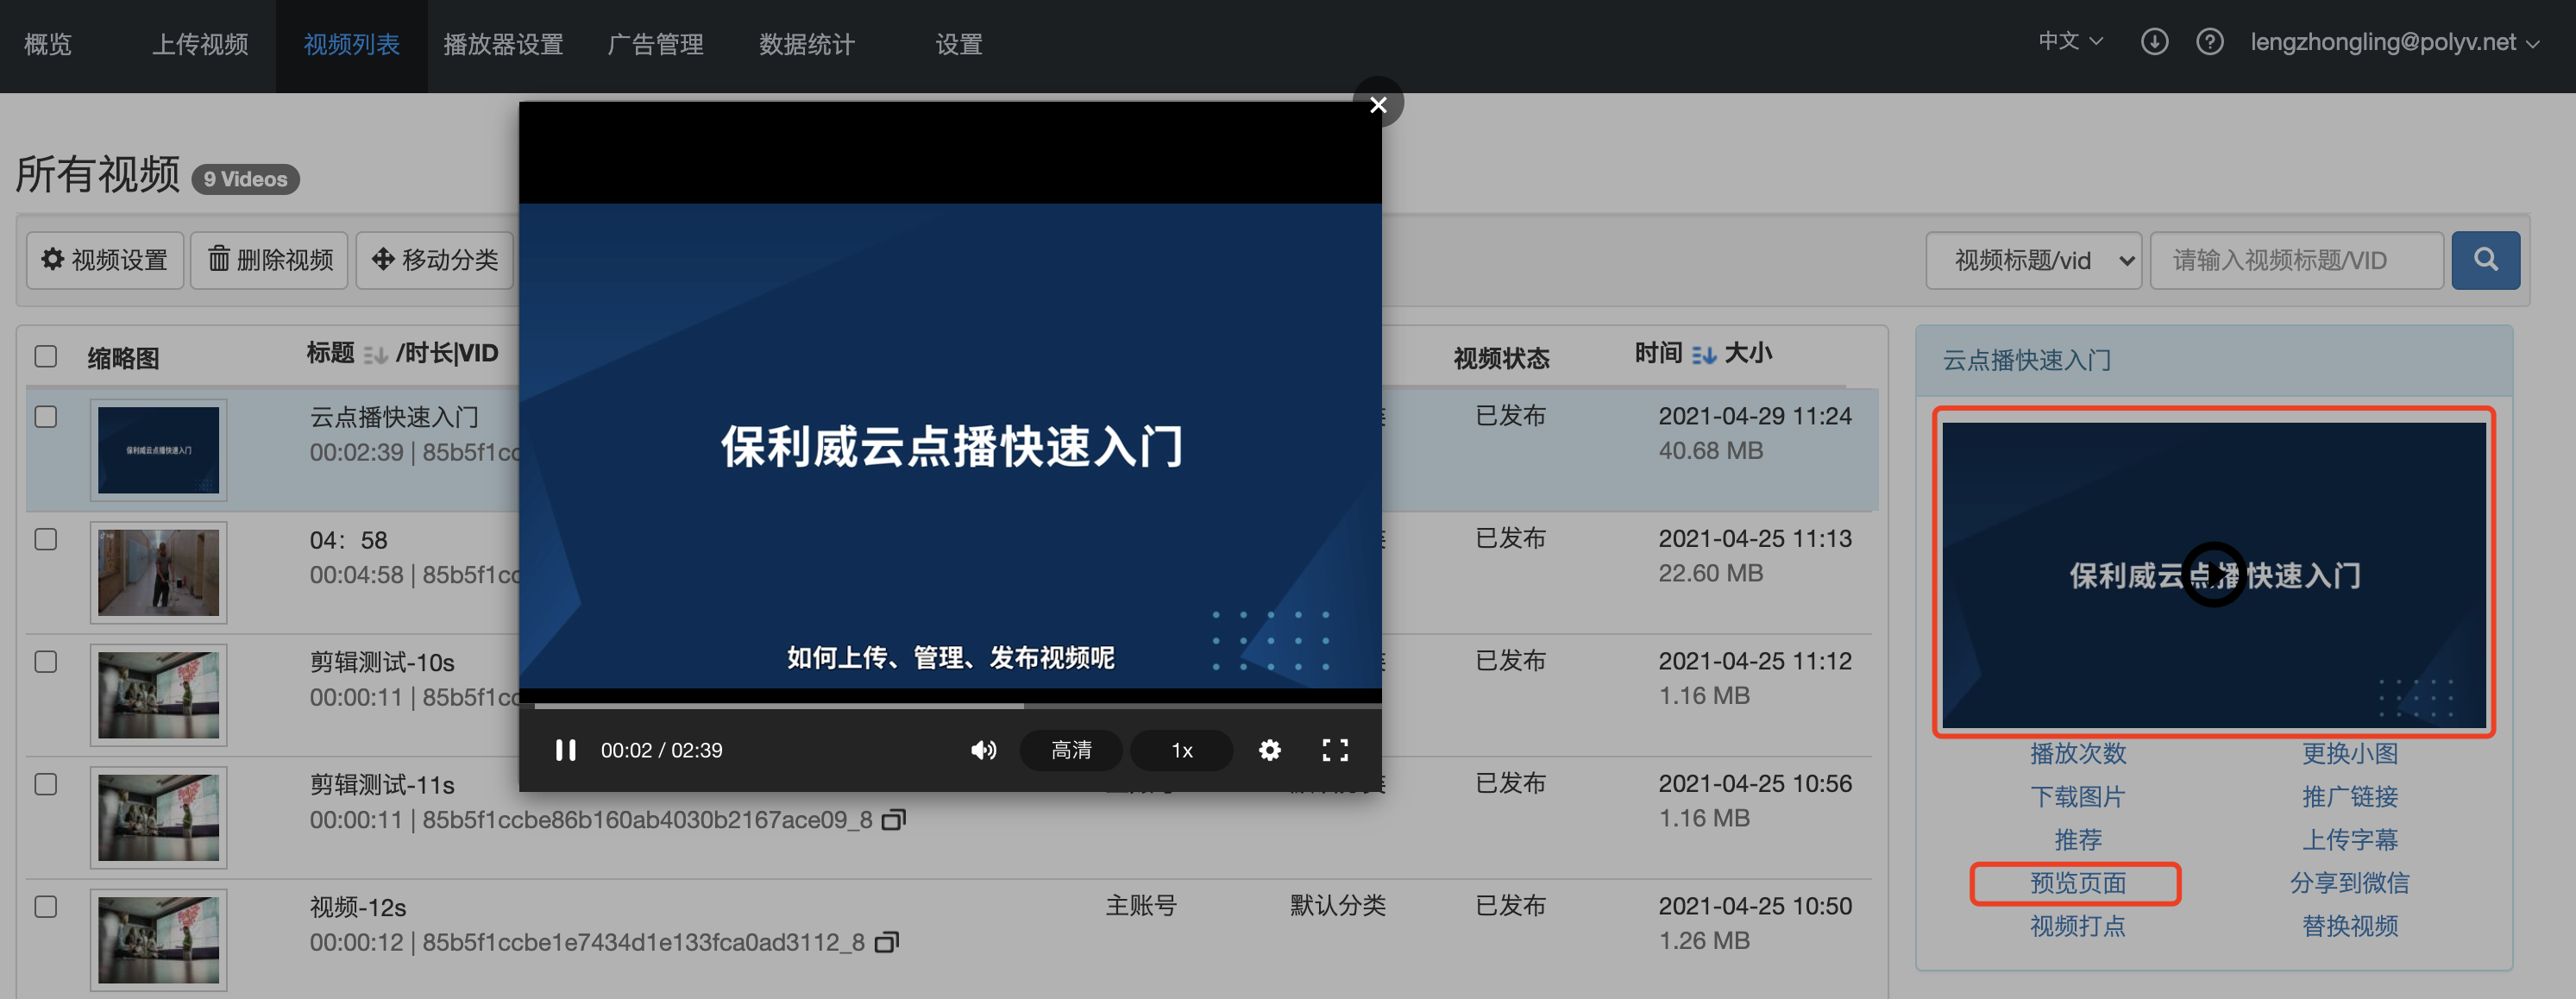
Task: Click the 分享到微信 link
Action: coord(2350,883)
